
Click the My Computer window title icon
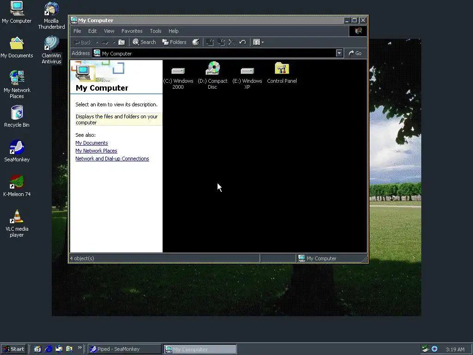(73, 20)
